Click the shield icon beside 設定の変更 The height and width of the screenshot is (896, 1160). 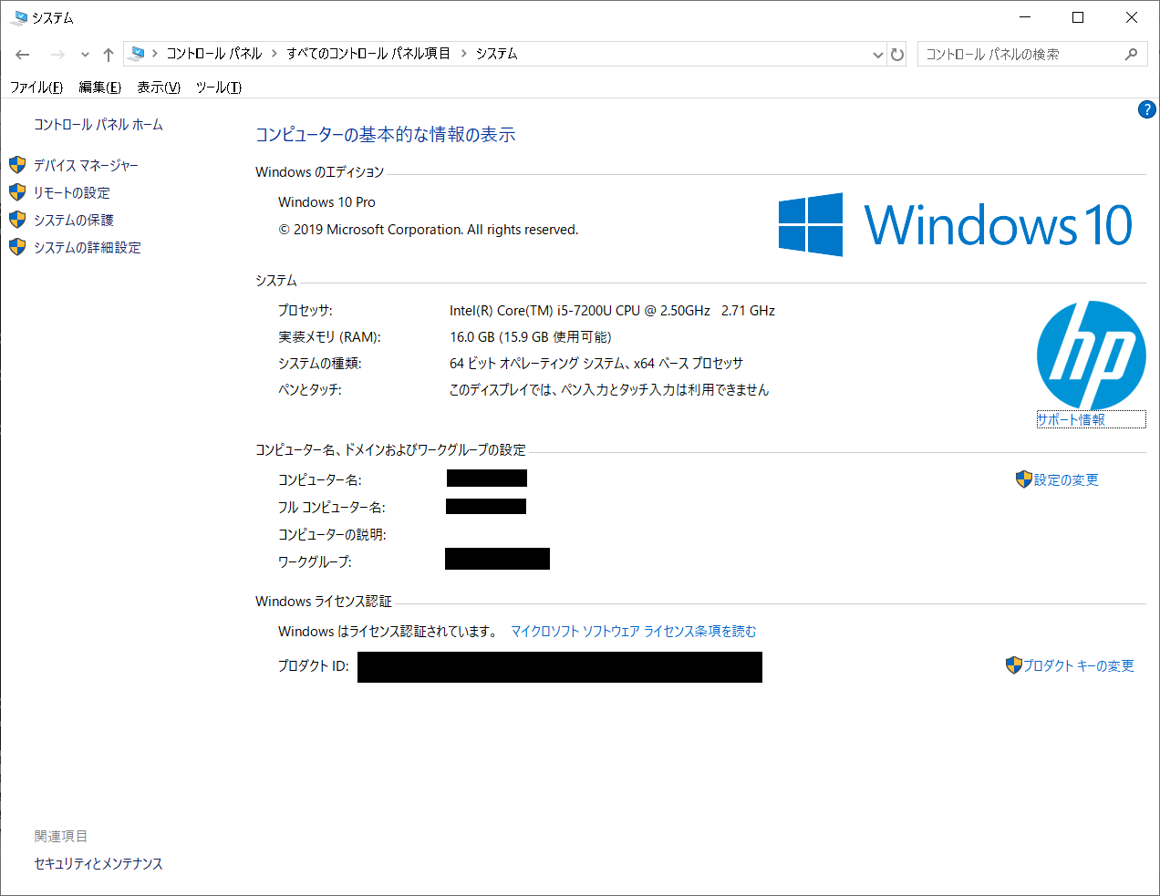[x=1024, y=479]
